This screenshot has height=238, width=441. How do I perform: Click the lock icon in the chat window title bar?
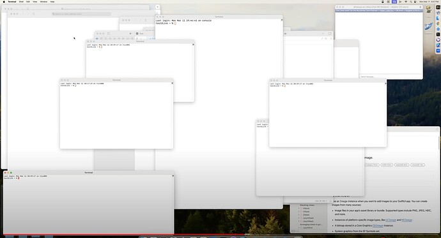421,7
